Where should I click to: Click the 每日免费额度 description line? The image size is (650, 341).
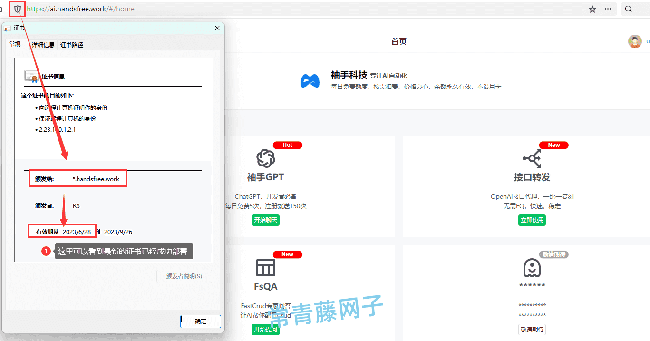(416, 87)
